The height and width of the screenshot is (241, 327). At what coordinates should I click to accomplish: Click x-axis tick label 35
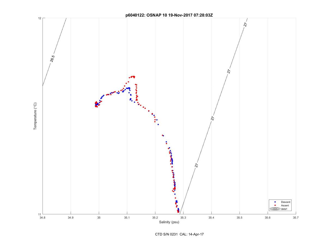[99, 218]
